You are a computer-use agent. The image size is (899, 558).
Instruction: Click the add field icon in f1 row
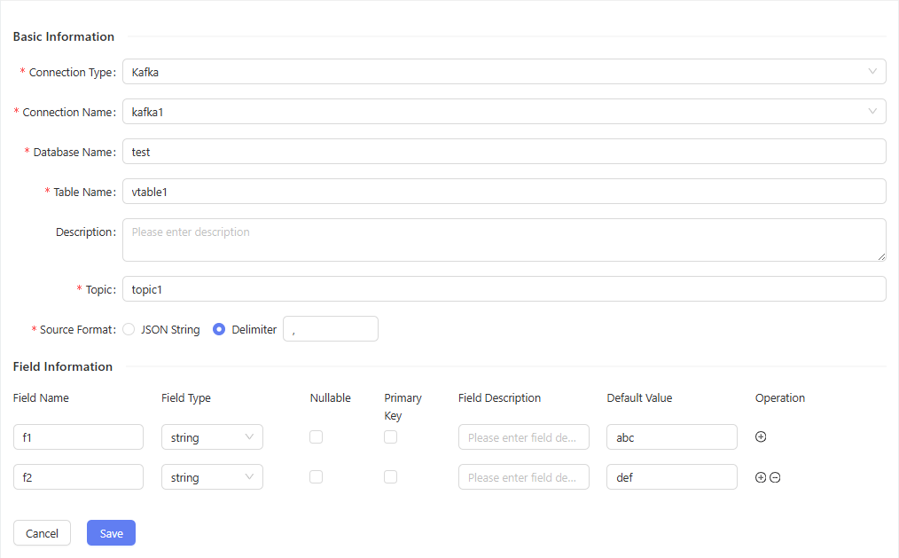click(761, 437)
